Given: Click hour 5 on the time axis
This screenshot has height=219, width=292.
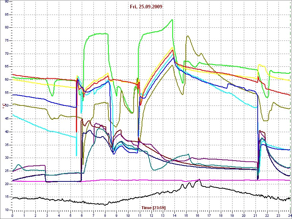Looking at the screenshot, I should click(70, 215).
